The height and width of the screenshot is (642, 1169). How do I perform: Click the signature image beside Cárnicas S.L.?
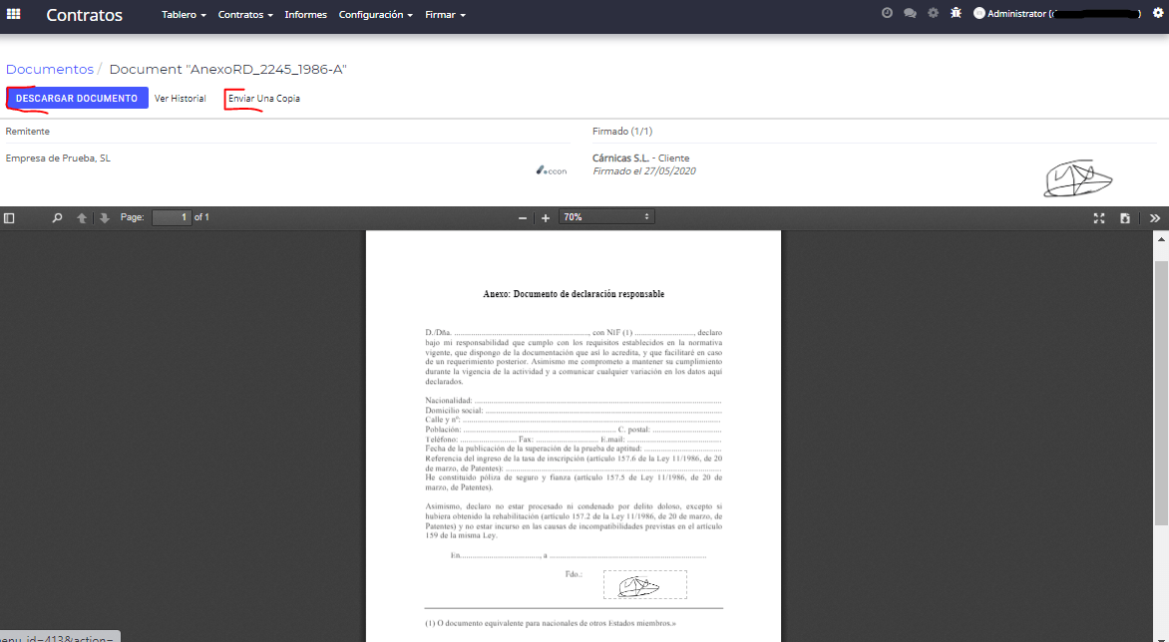[1078, 178]
